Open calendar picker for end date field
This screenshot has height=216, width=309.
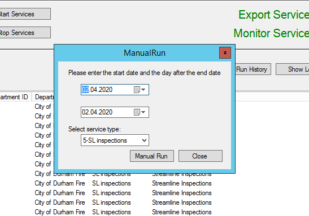140,112
